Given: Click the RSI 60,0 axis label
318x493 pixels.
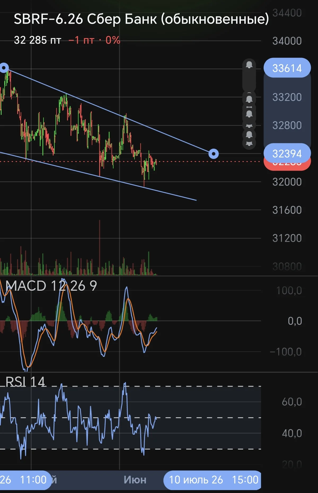Looking at the screenshot, I should tap(292, 402).
